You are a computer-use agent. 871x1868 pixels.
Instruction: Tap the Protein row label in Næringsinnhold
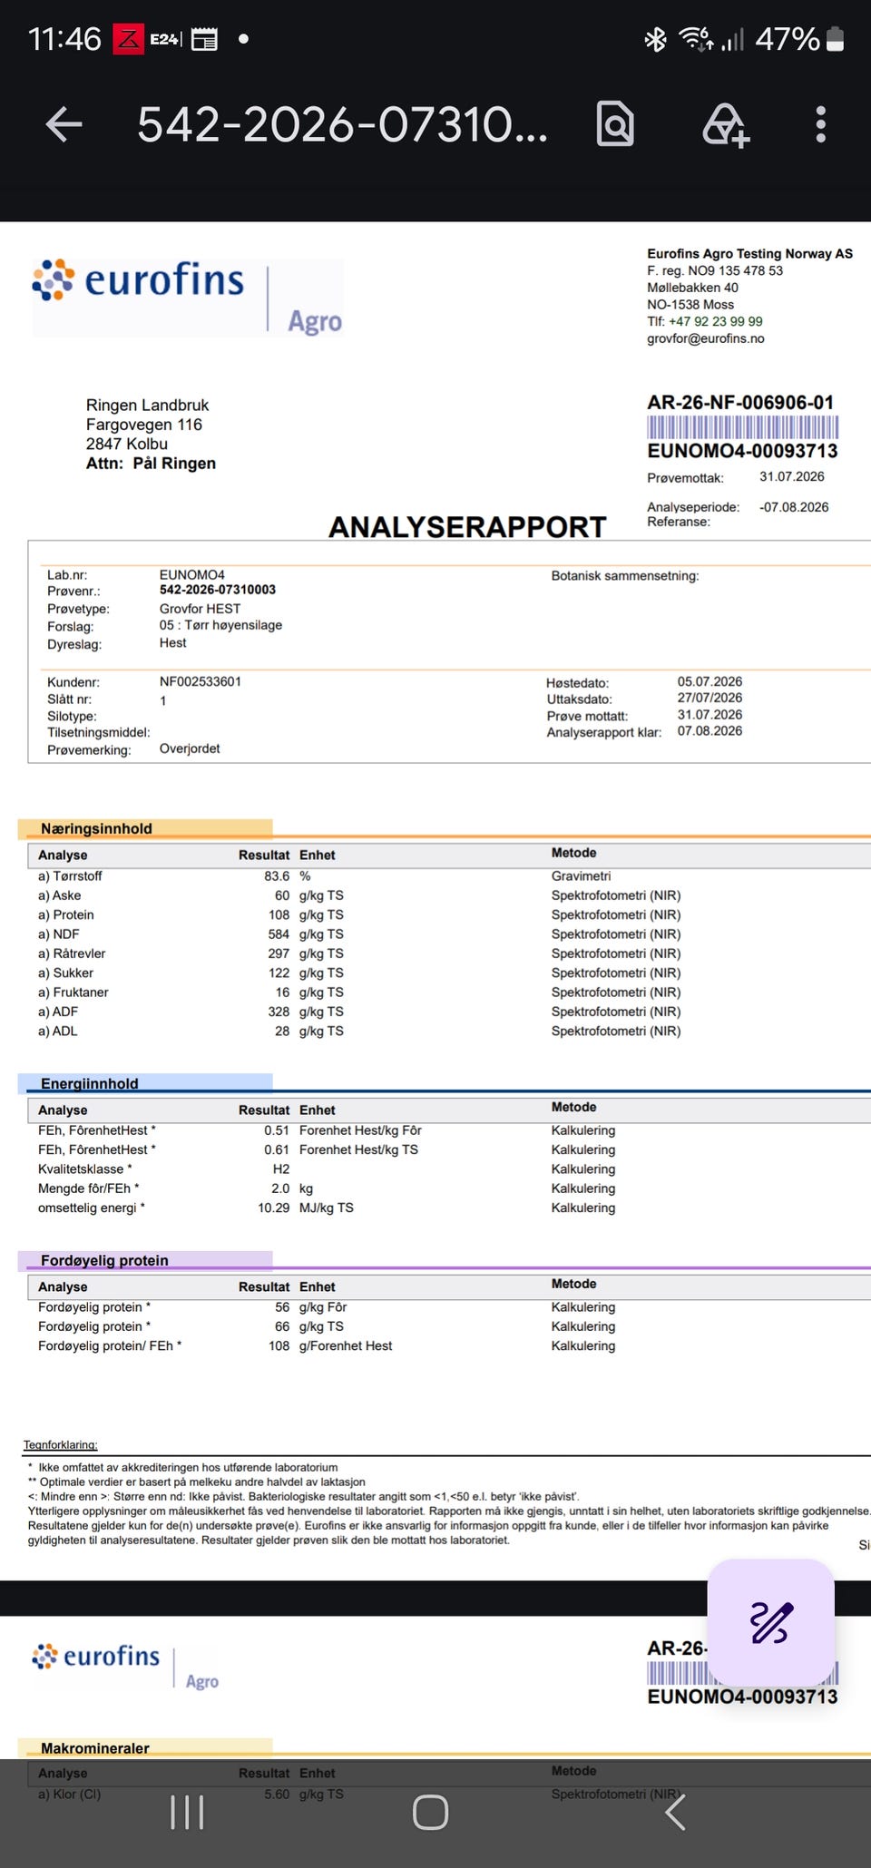click(66, 915)
